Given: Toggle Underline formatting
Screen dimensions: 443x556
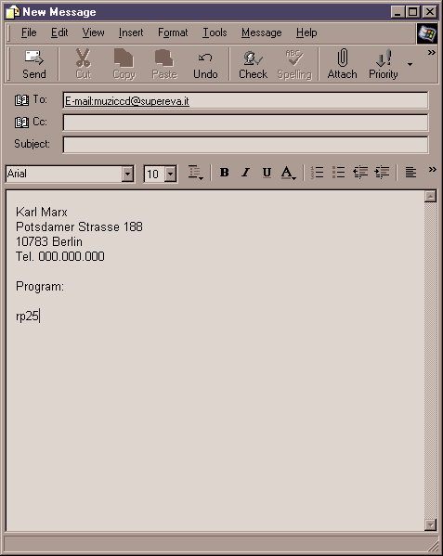Looking at the screenshot, I should pyautogui.click(x=267, y=173).
